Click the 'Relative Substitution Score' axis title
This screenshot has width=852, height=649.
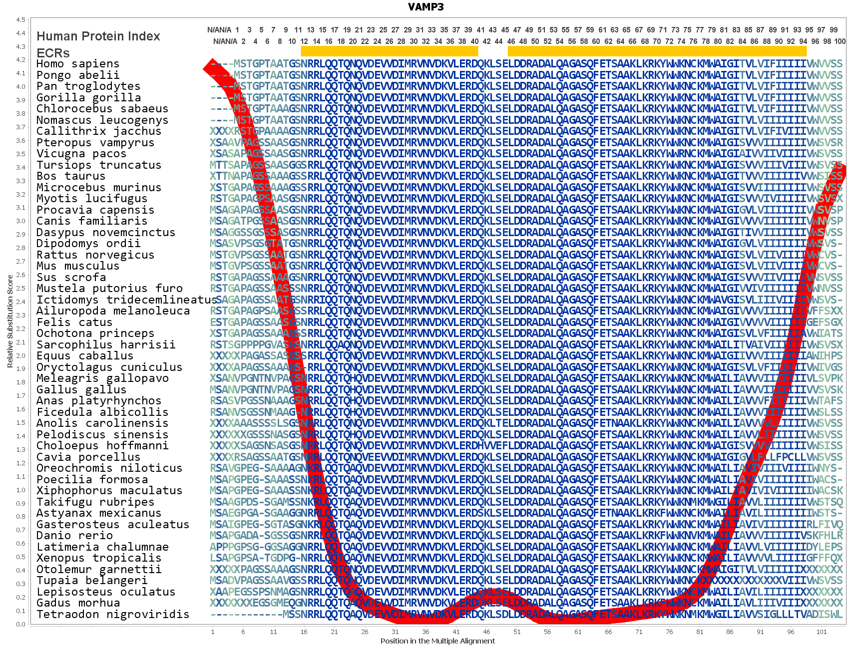tap(10, 322)
